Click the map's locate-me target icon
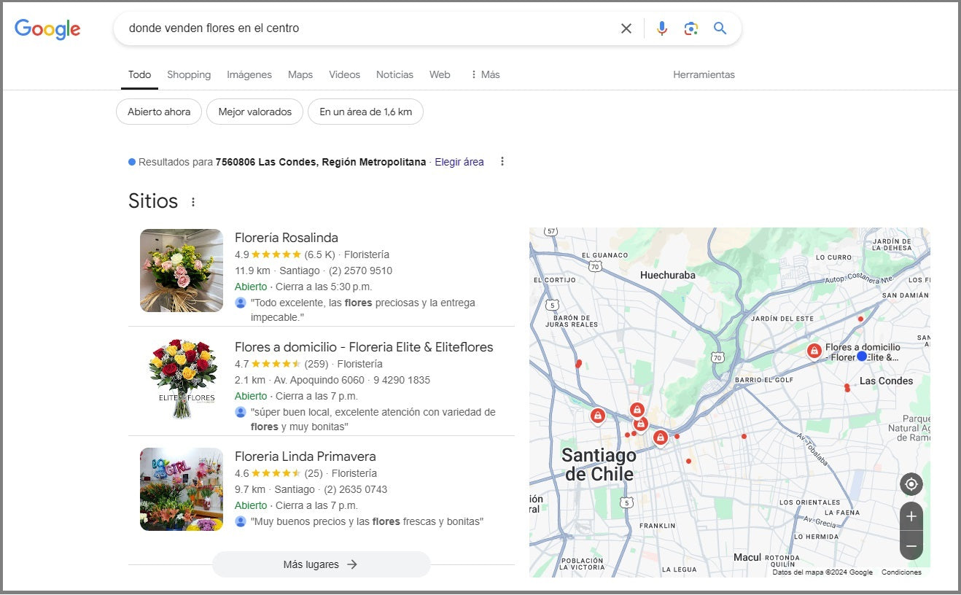 coord(911,484)
